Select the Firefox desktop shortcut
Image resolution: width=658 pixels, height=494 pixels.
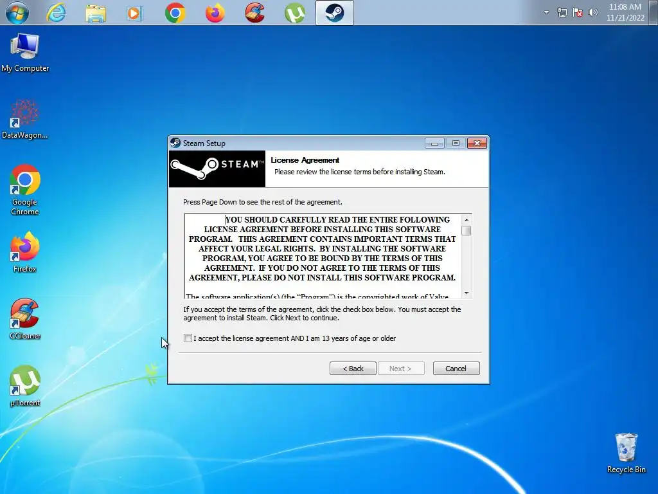tap(25, 252)
